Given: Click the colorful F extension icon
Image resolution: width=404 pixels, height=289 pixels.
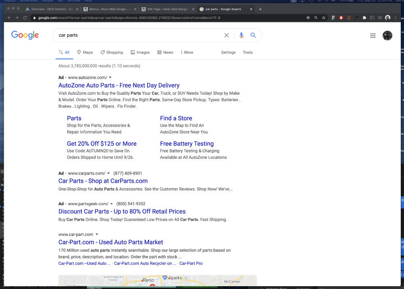Looking at the screenshot, I should [x=333, y=18].
